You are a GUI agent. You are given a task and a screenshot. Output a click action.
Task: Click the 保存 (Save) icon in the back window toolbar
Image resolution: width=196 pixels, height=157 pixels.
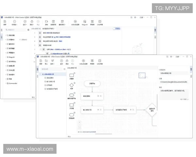pyautogui.click(x=5, y=22)
